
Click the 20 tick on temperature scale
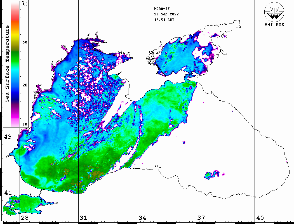point(25,85)
